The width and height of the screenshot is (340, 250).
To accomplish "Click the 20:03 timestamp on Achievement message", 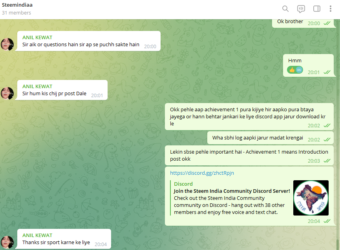I will pyautogui.click(x=314, y=161).
